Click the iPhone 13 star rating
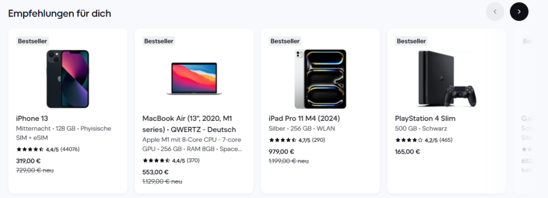Screen dimensions: 548x198 pos(48,149)
